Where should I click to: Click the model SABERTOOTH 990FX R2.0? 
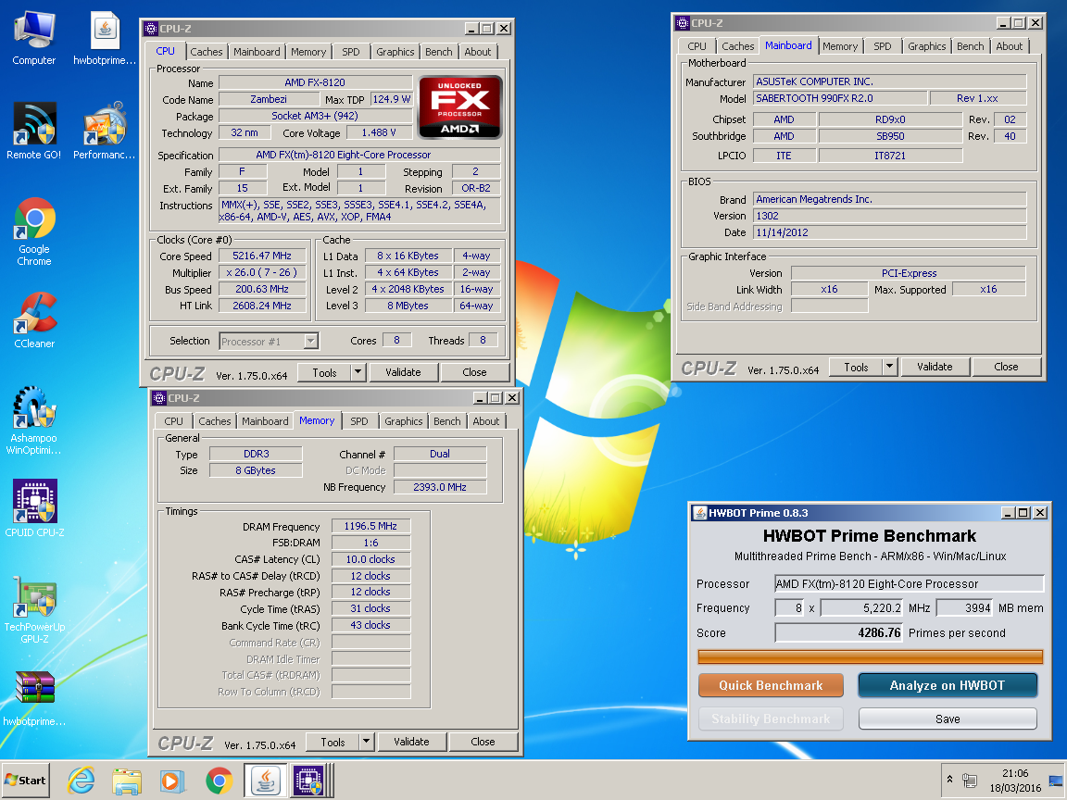pos(840,98)
